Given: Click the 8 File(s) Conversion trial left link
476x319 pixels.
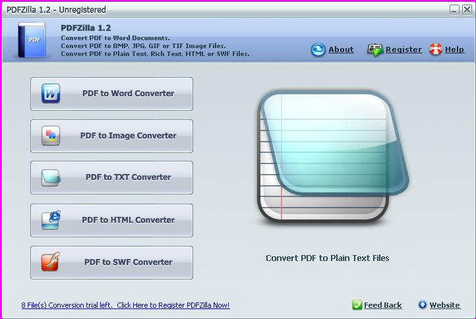Looking at the screenshot, I should pos(125,305).
